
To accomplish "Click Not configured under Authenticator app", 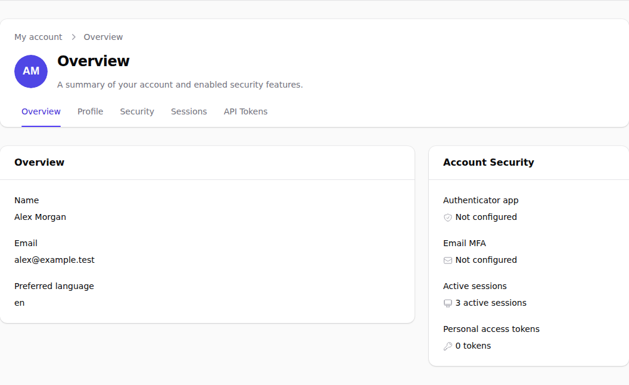I will point(486,217).
